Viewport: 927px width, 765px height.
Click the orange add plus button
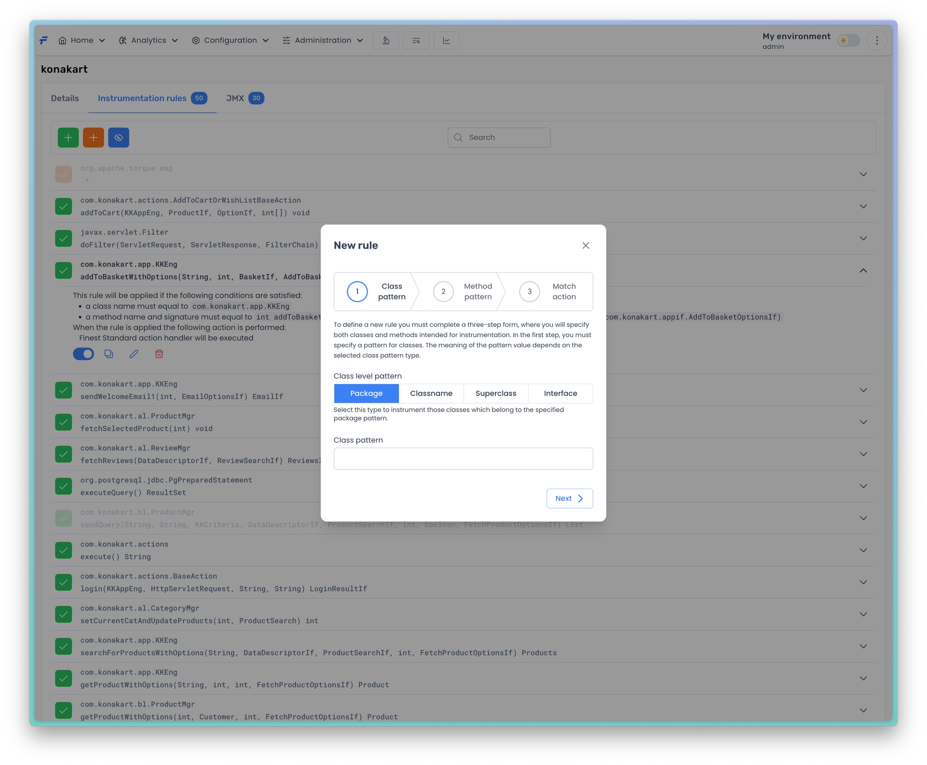[93, 138]
